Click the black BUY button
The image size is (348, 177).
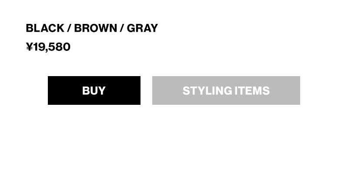(94, 90)
